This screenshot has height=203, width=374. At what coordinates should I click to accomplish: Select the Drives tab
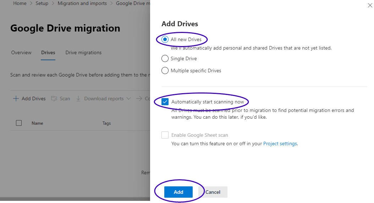click(x=48, y=52)
